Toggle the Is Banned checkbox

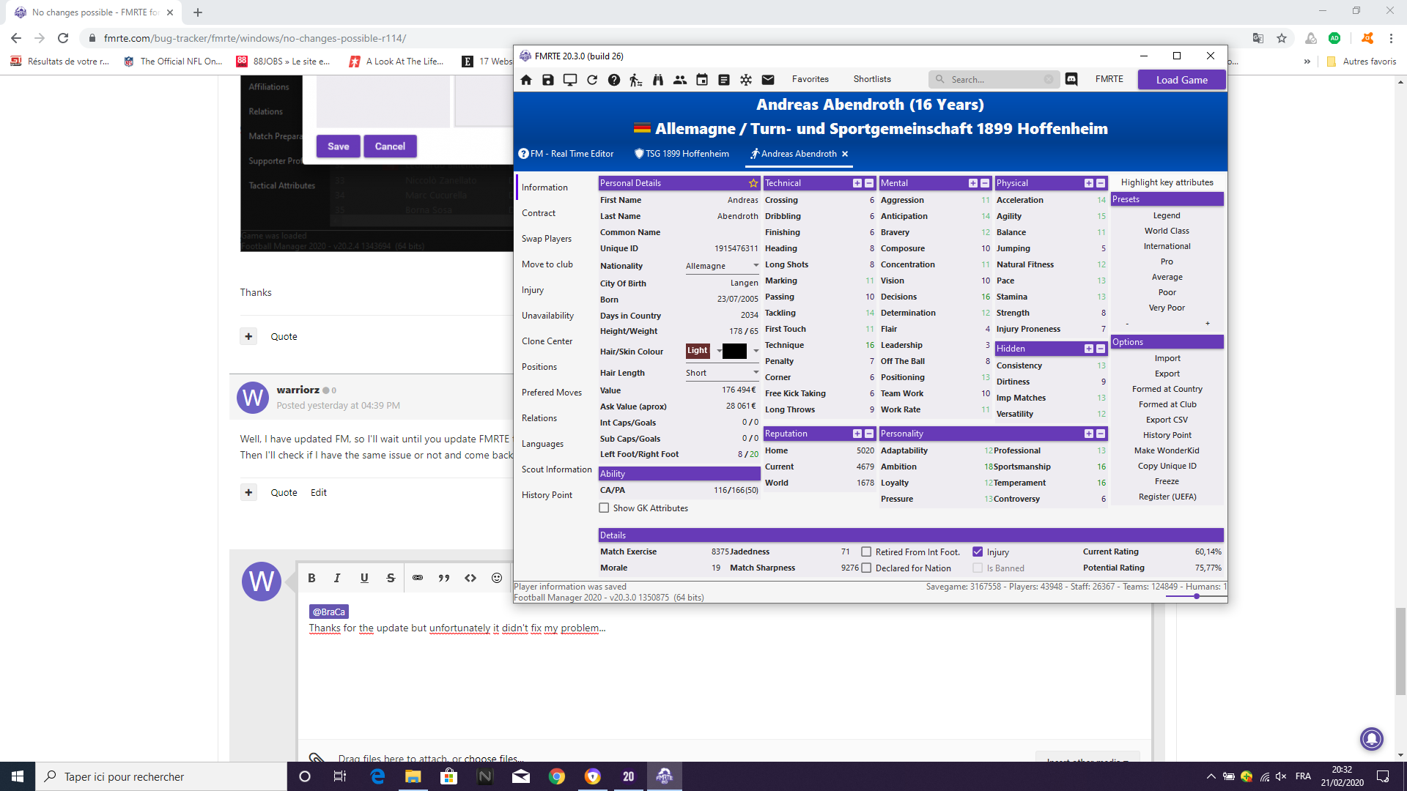coord(978,568)
